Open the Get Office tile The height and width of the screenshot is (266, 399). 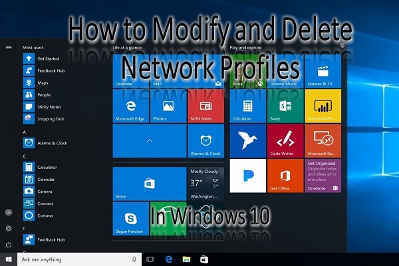pos(285,176)
